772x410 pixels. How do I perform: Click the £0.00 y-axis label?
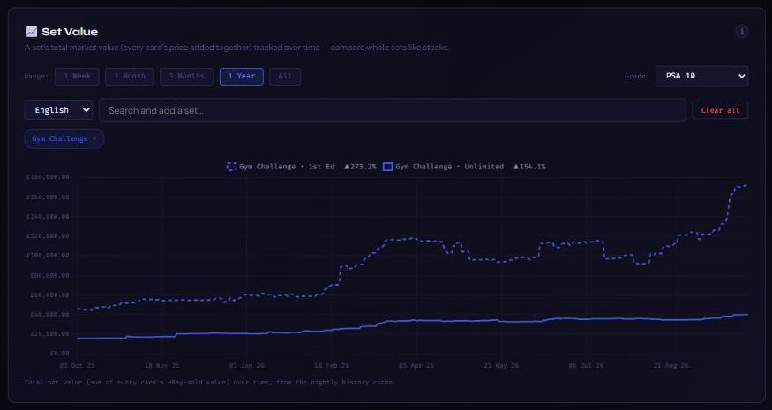59,353
